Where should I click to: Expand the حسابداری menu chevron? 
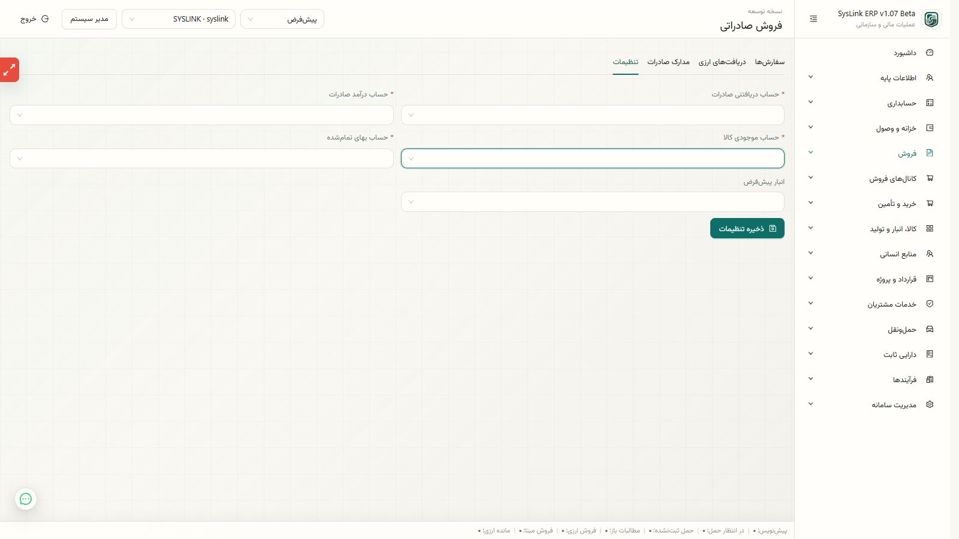810,102
